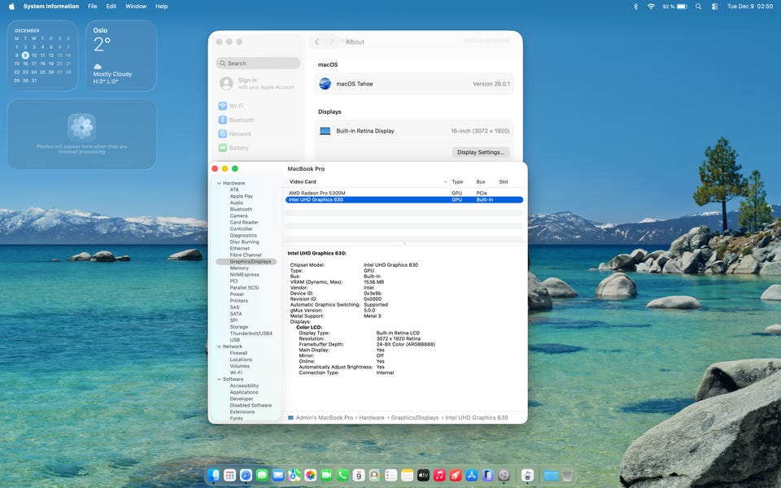Open Safari from the dock

click(247, 475)
